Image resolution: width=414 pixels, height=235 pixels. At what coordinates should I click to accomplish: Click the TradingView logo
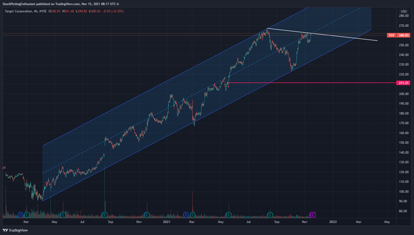click(x=15, y=230)
